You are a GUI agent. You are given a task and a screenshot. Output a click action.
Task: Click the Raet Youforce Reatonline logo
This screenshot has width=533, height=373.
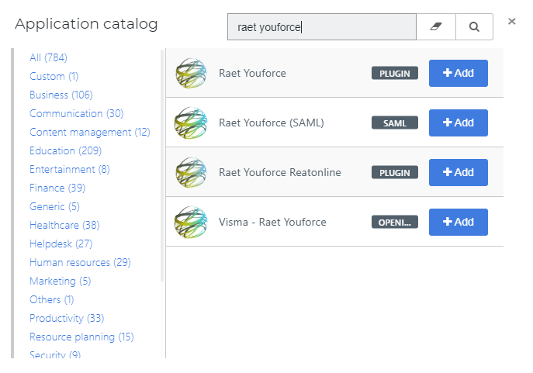click(191, 172)
